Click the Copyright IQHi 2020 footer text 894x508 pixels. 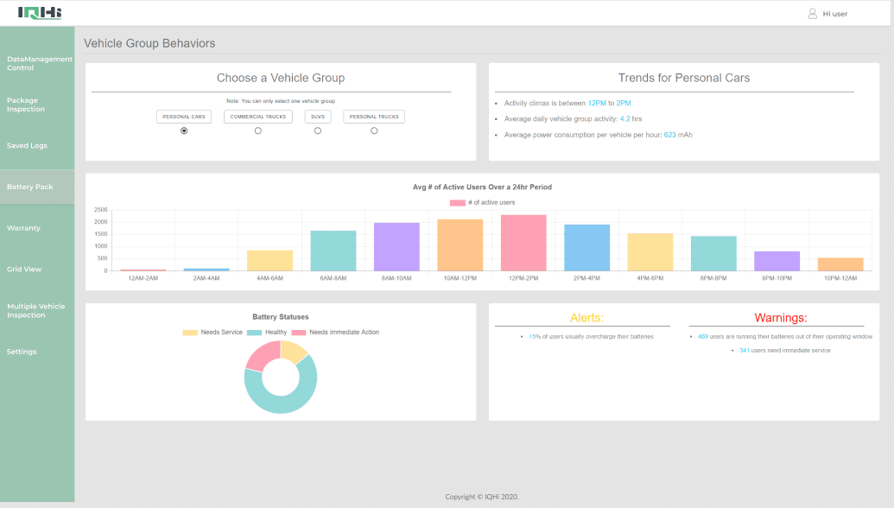(482, 497)
